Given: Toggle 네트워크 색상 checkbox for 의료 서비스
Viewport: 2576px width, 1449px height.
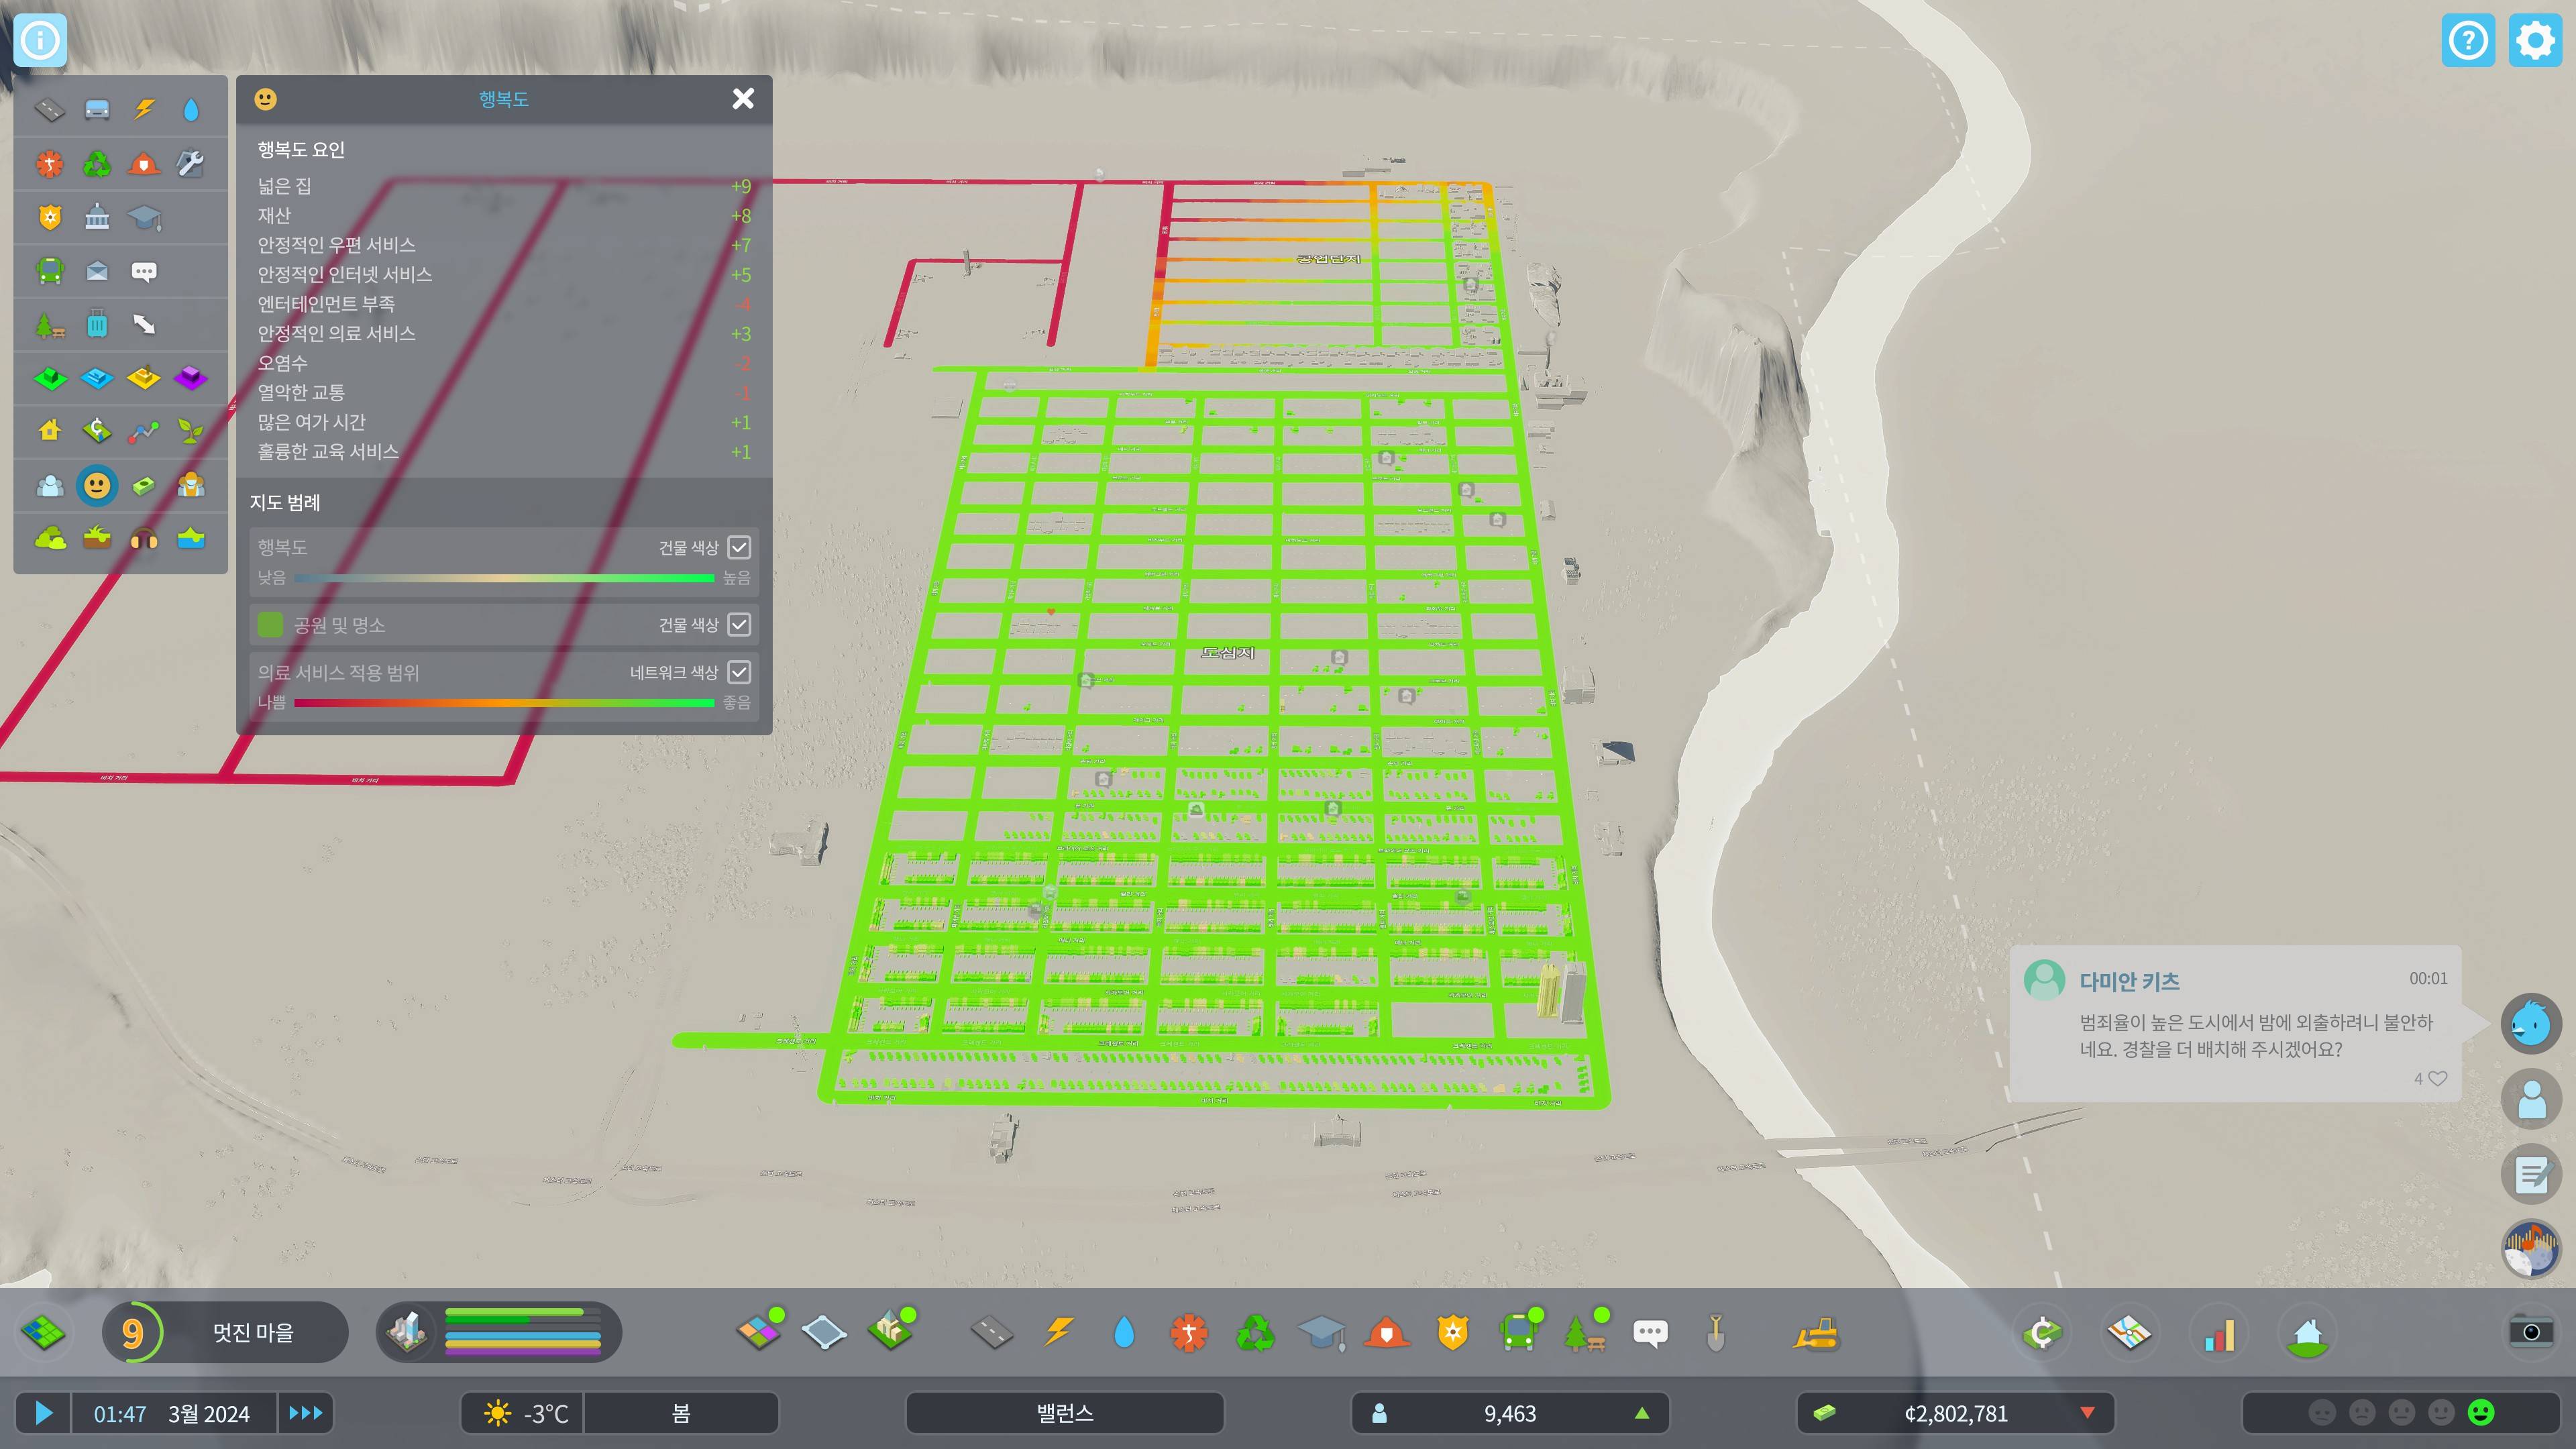Looking at the screenshot, I should pyautogui.click(x=739, y=672).
